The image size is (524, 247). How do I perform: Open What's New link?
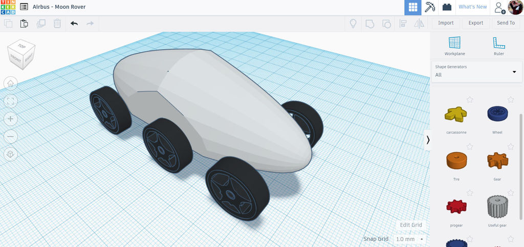[472, 7]
